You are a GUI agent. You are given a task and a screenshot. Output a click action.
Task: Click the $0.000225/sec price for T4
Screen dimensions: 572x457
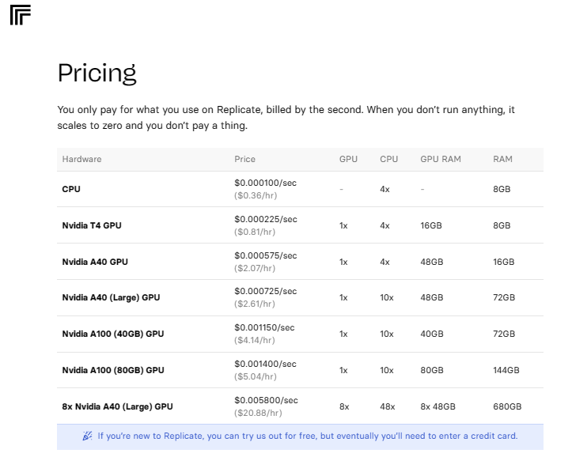pos(265,219)
